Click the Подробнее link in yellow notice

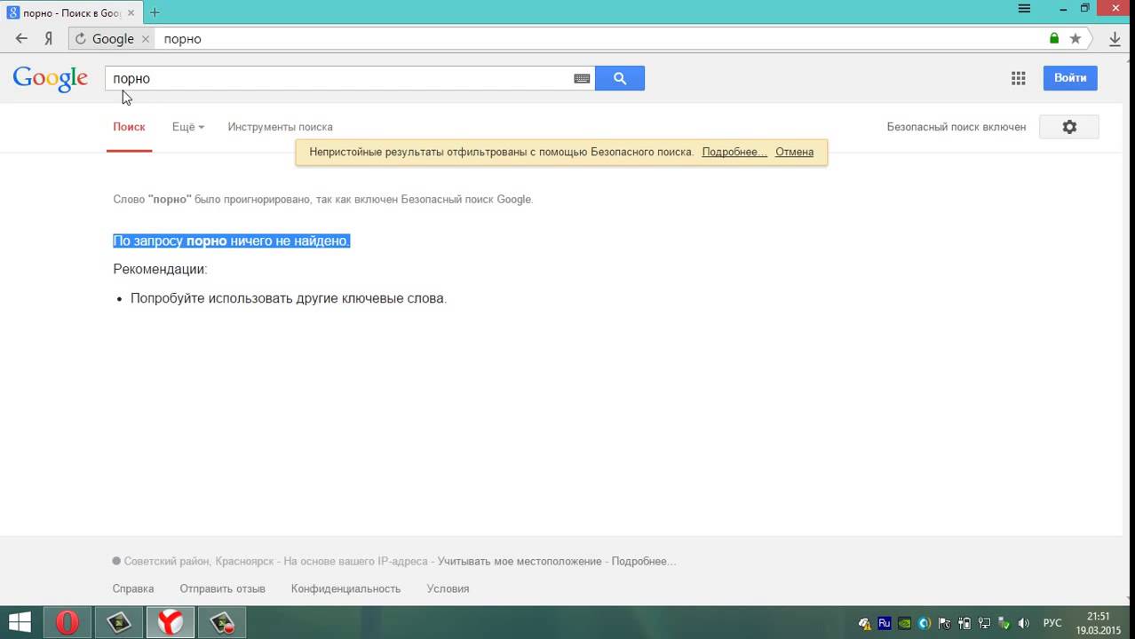(x=734, y=152)
